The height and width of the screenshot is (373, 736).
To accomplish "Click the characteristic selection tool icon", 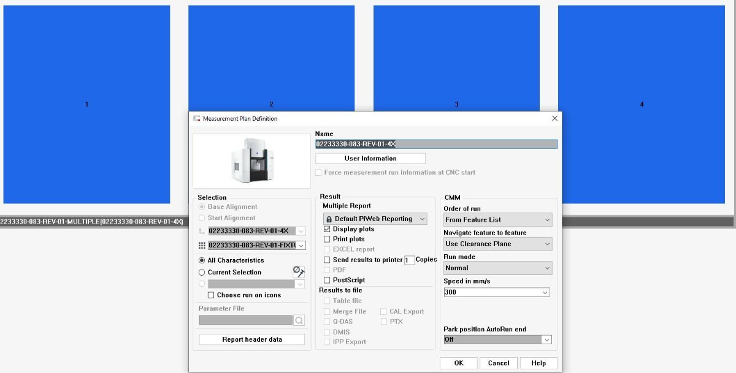I will click(299, 272).
